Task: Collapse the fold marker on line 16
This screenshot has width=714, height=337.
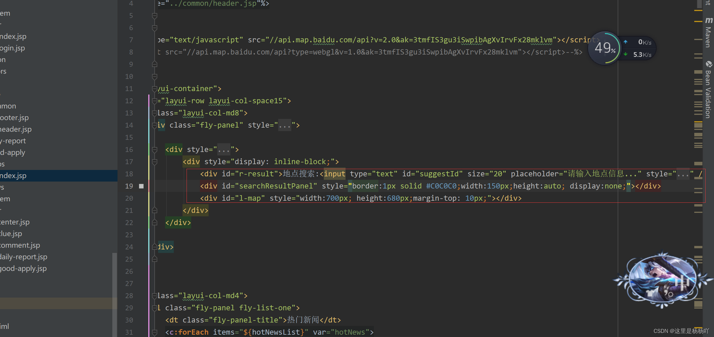Action: [x=155, y=150]
